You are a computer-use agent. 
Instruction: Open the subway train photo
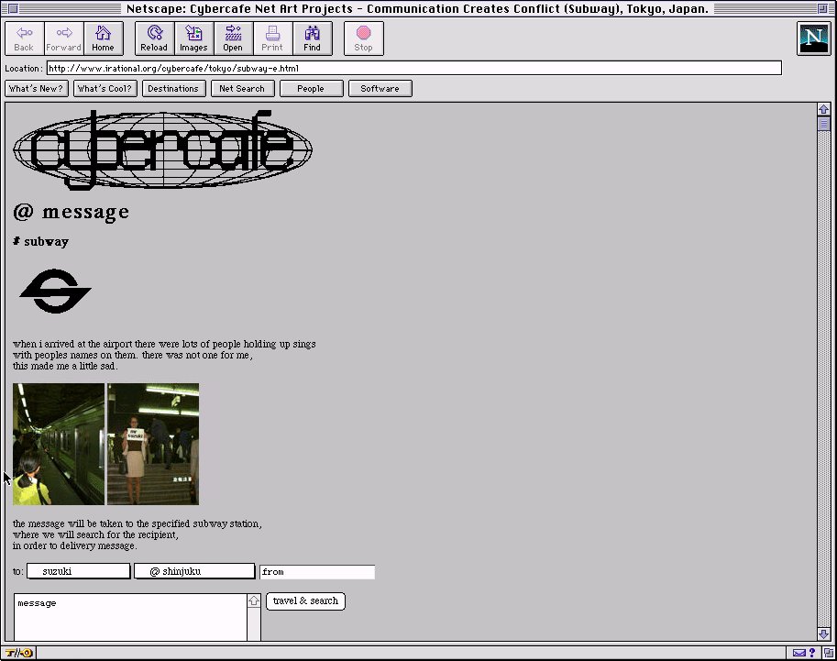point(59,444)
